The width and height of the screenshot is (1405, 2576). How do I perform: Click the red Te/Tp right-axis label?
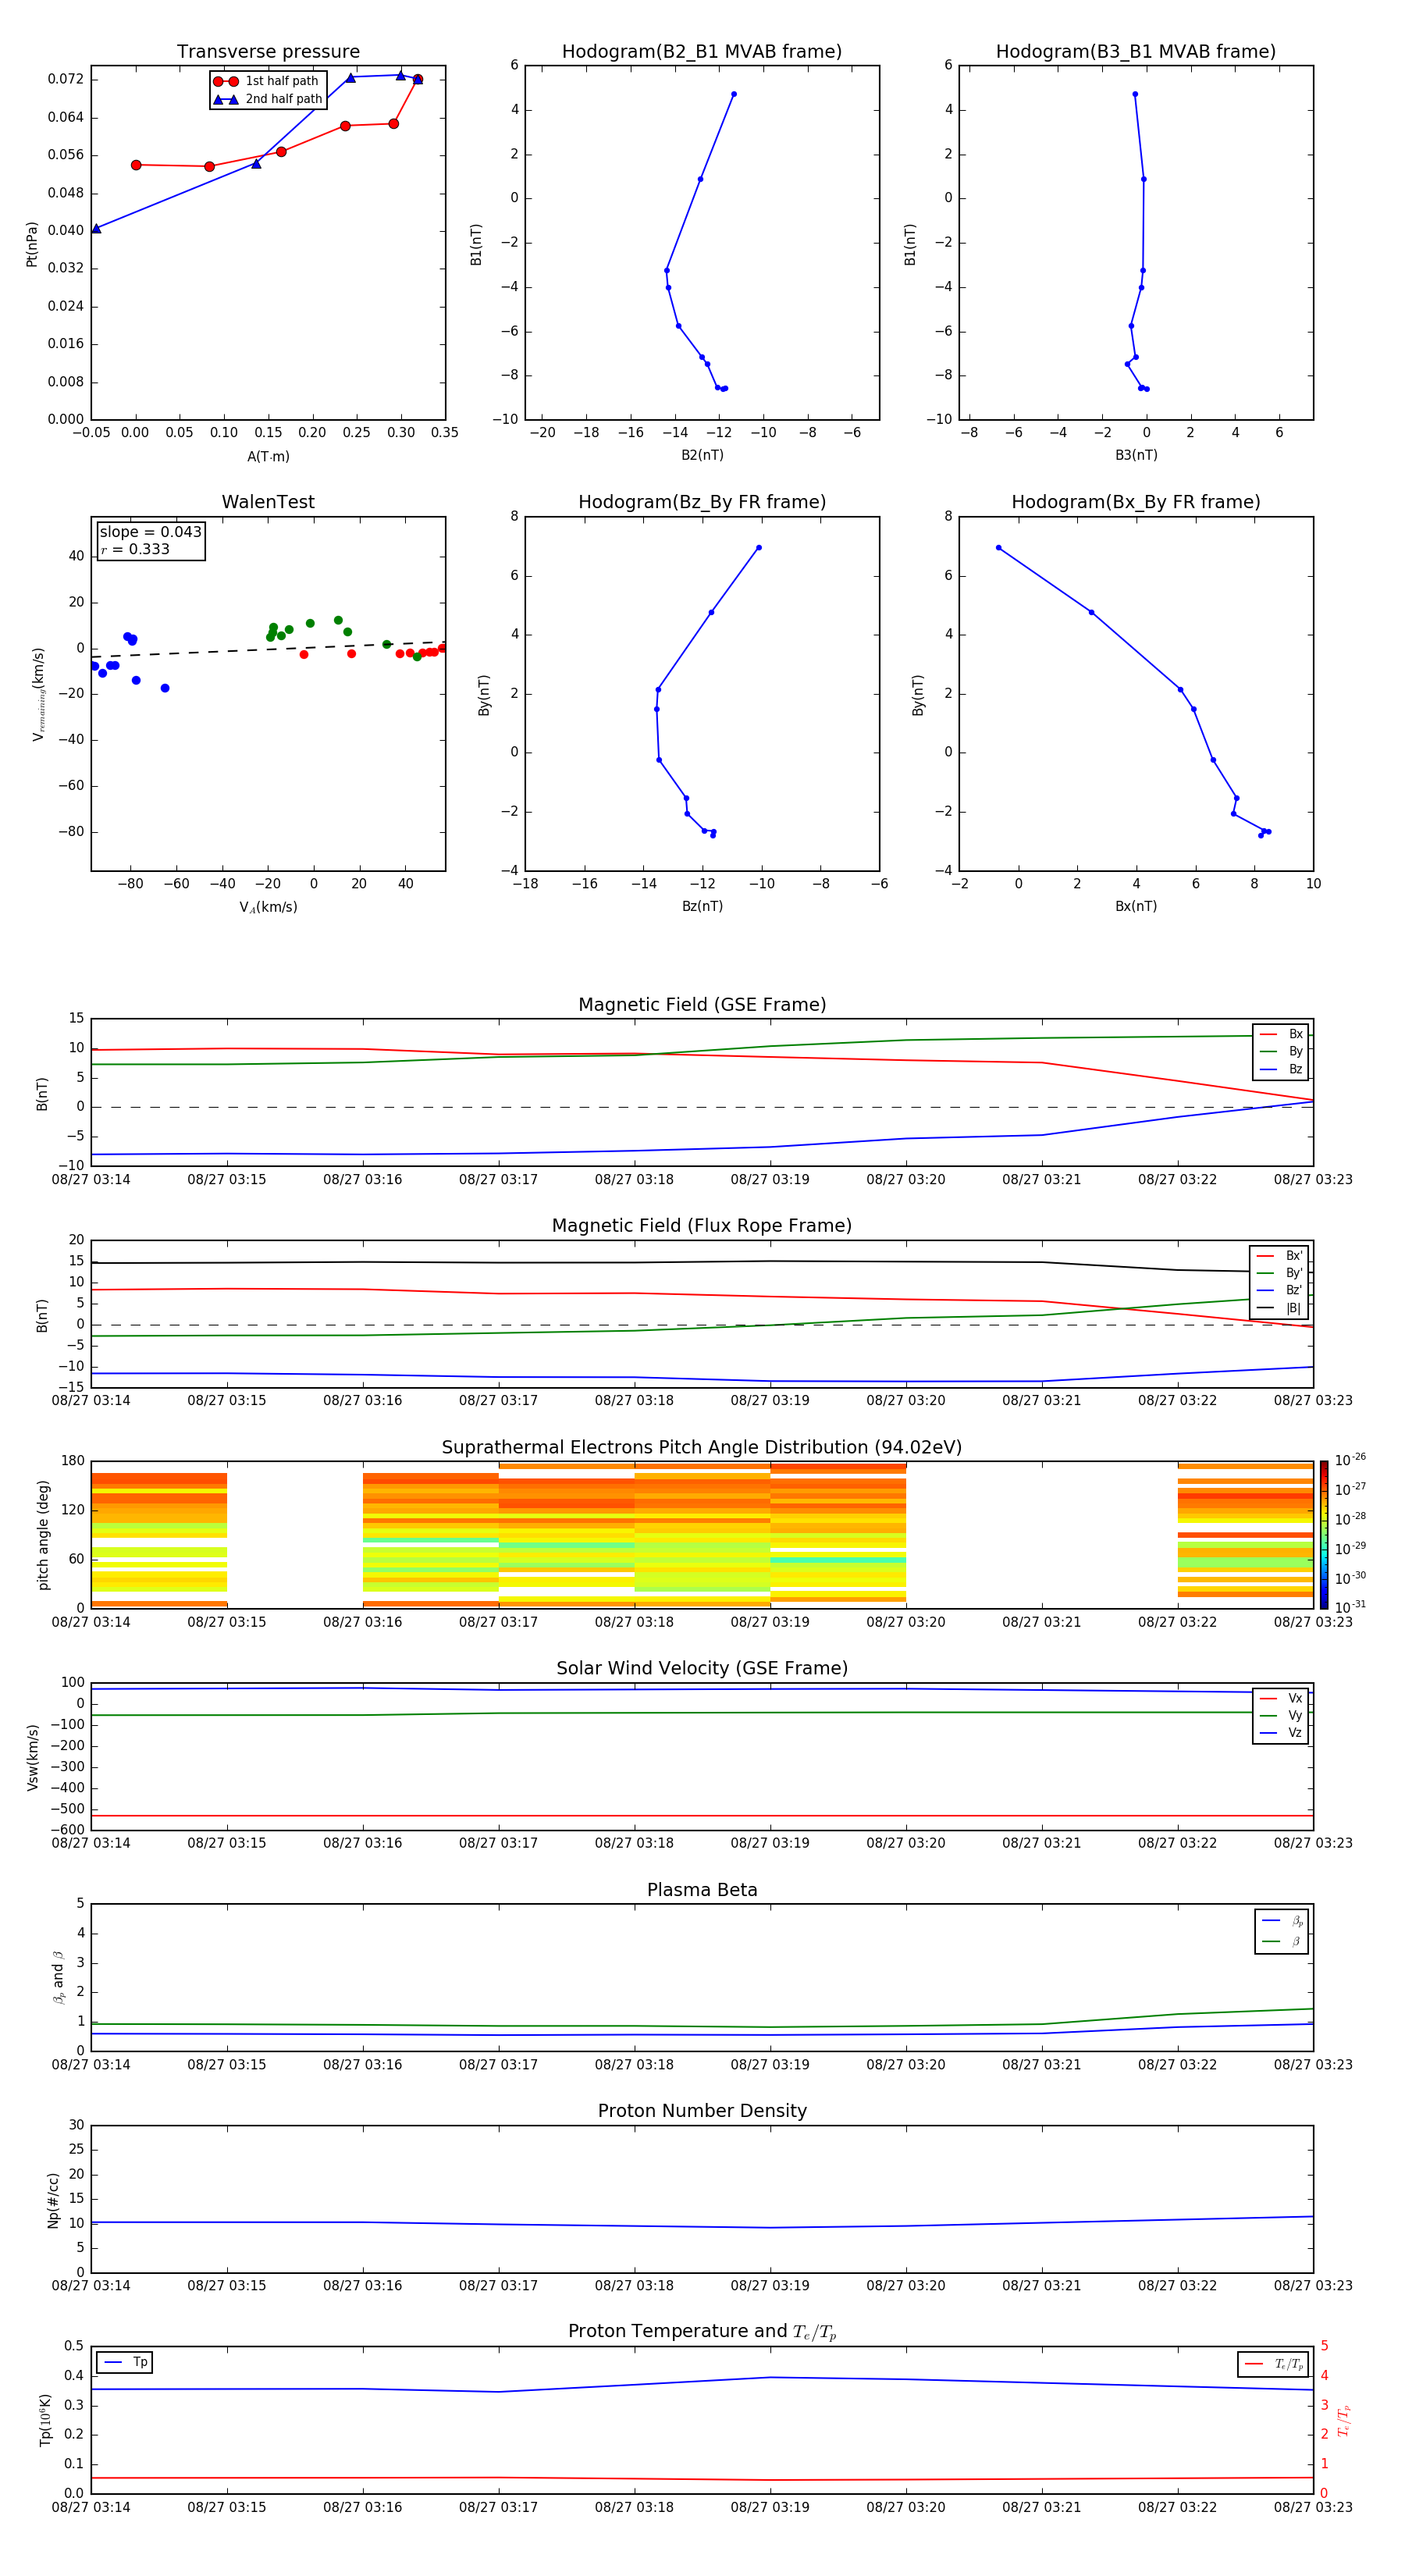point(1344,2421)
